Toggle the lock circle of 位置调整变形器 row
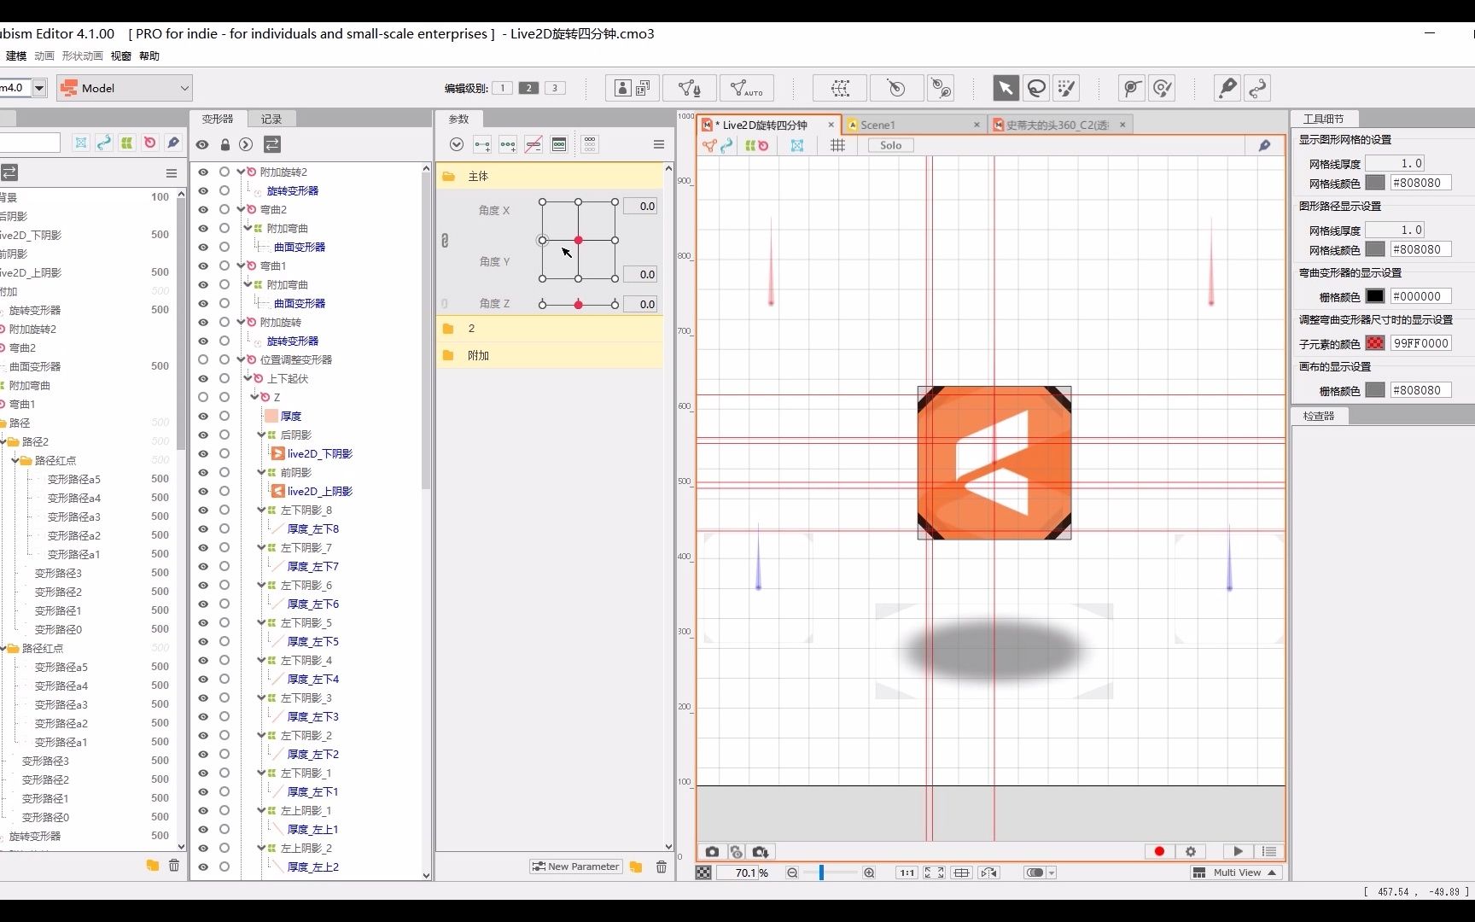This screenshot has height=922, width=1475. [224, 359]
